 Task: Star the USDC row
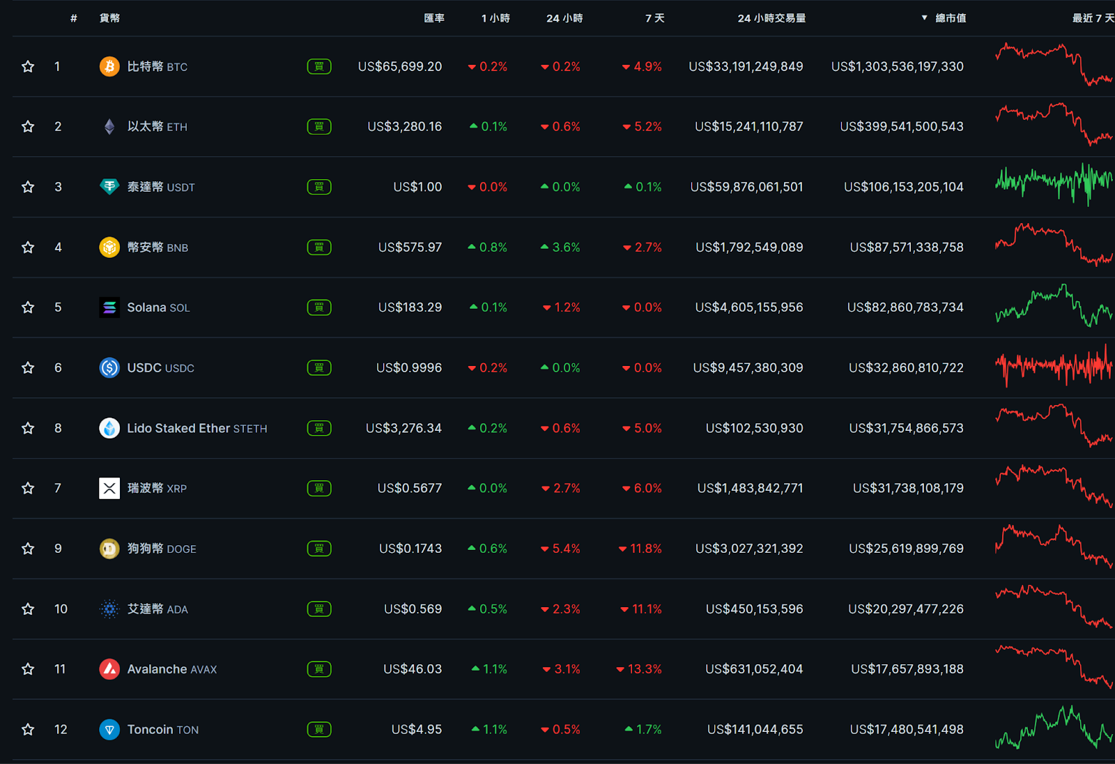pyautogui.click(x=28, y=367)
